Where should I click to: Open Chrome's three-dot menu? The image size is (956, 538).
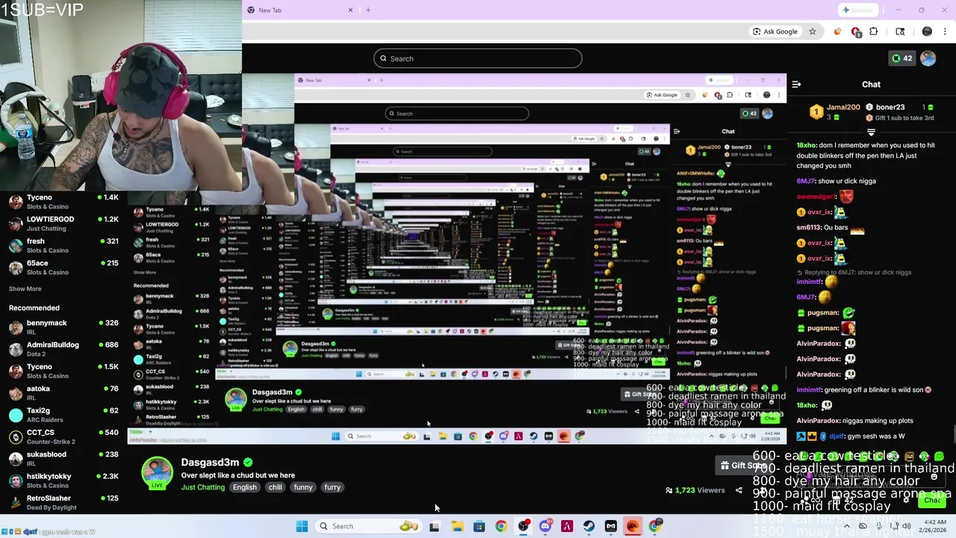click(946, 31)
